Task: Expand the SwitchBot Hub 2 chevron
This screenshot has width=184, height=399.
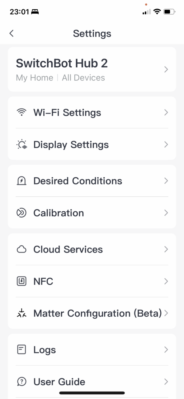Action: [166, 69]
